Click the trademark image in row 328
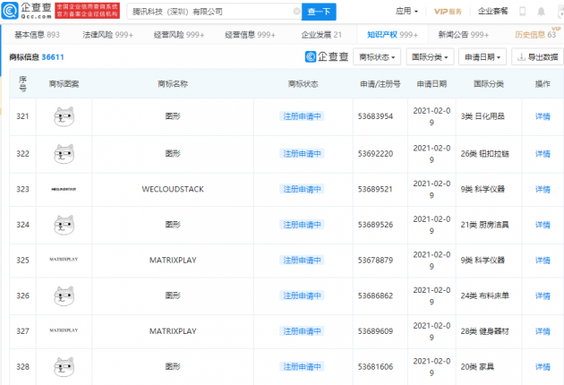The image size is (564, 385). [x=64, y=366]
